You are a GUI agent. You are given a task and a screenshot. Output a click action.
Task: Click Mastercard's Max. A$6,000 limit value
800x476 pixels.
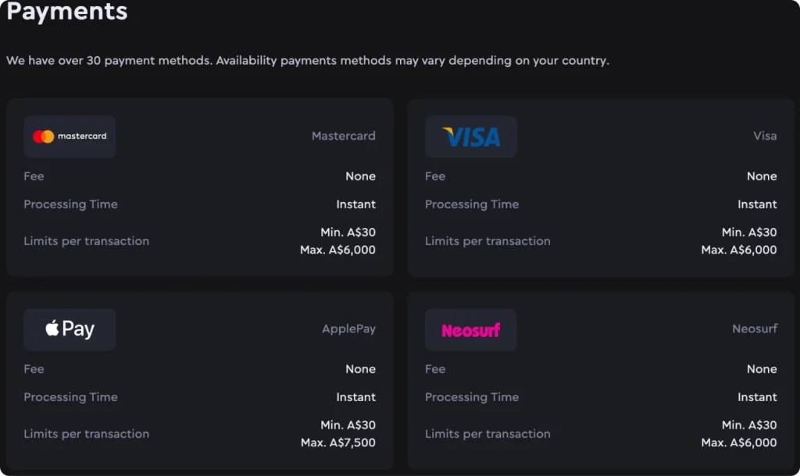pyautogui.click(x=337, y=250)
